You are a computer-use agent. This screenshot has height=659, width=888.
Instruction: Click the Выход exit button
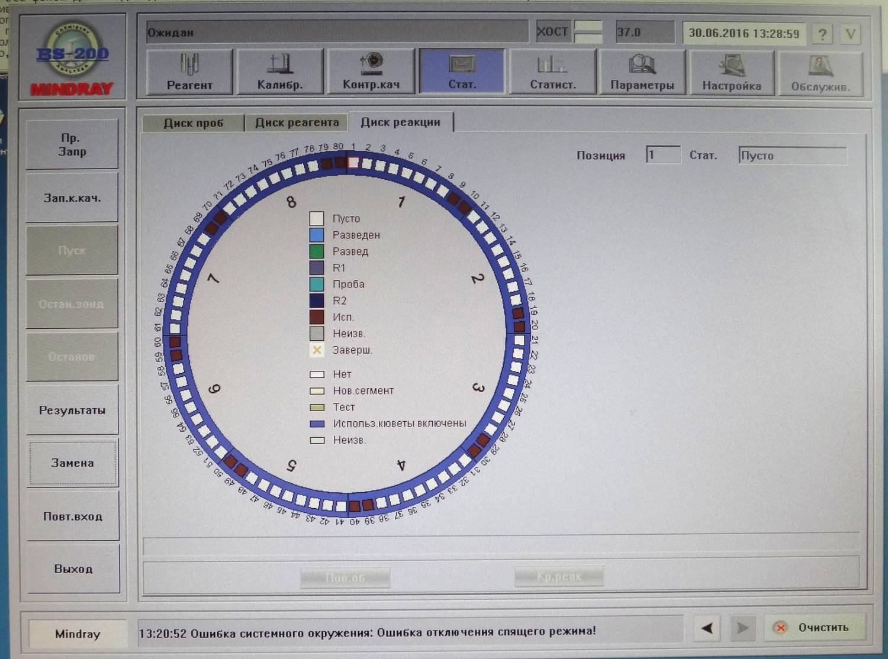click(73, 568)
